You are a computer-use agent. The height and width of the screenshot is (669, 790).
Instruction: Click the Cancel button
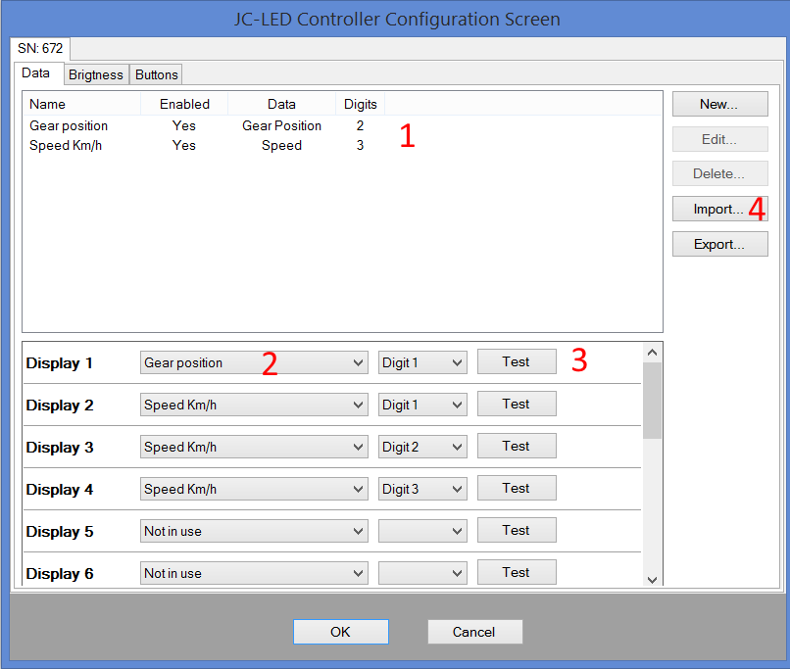pyautogui.click(x=474, y=632)
